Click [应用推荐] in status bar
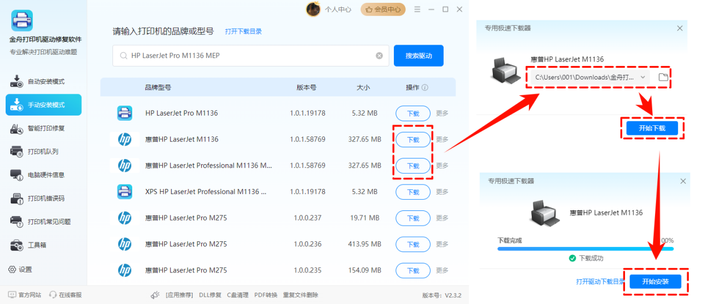Viewport: 716px width, 304px height. click(179, 295)
